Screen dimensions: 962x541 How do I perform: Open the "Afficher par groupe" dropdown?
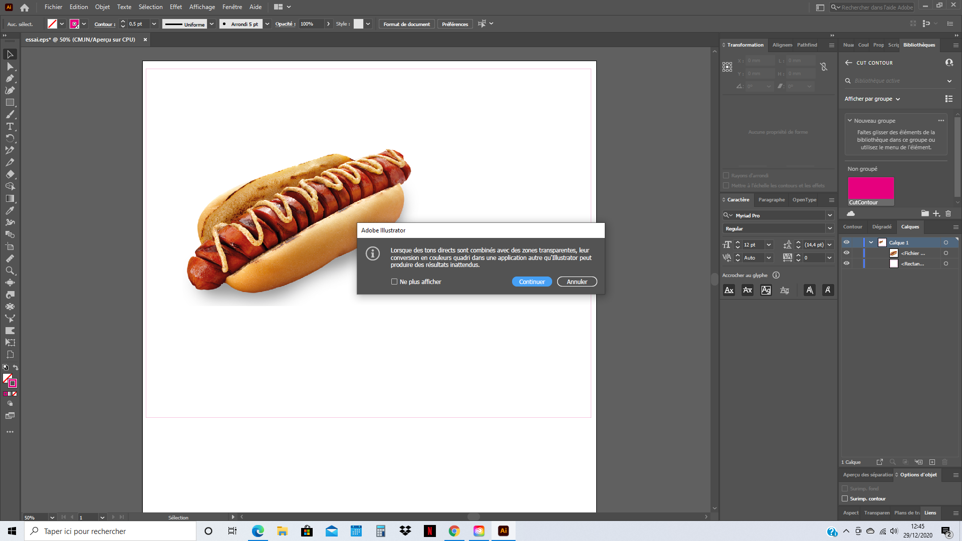[x=872, y=99]
